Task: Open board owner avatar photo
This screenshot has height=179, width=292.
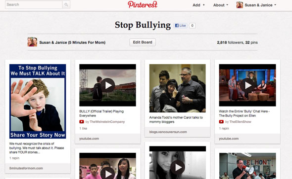Action: click(32, 42)
